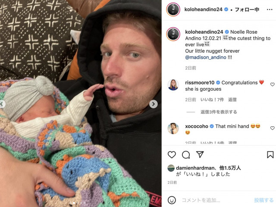Focus the コメントを追加 comment field
This screenshot has width=276, height=207.
coord(216,200)
